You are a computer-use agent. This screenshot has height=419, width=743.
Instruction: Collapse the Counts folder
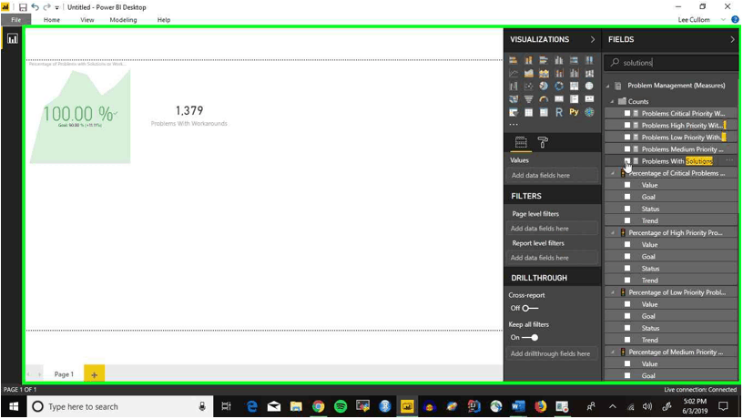coord(612,101)
